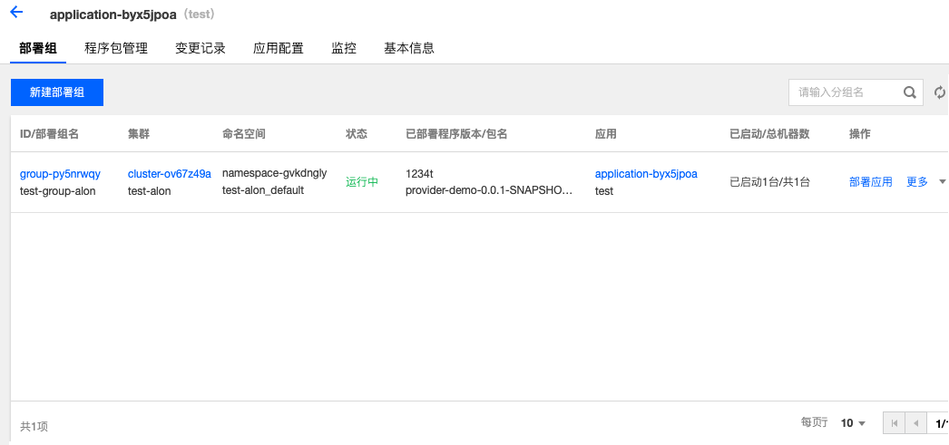The height and width of the screenshot is (445, 949).
Task: Switch to the 监控 tab
Action: (344, 48)
